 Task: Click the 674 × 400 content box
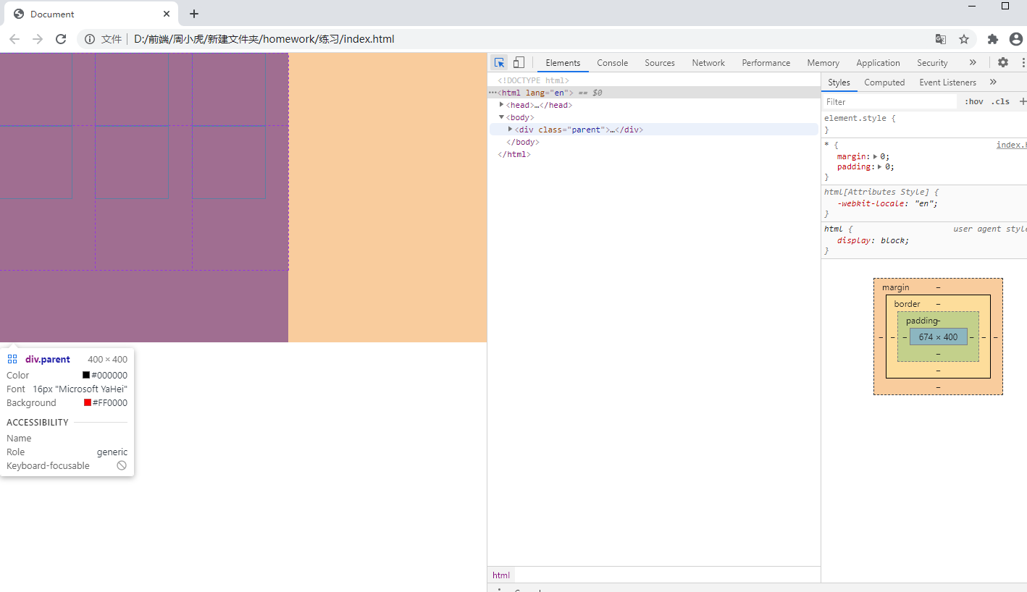click(x=938, y=337)
